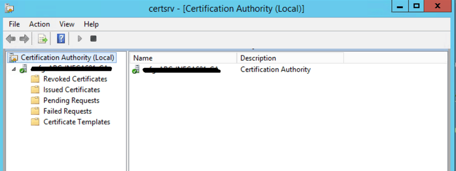
Task: Click the Certification Authority (Local) root icon
Action: pyautogui.click(x=13, y=57)
